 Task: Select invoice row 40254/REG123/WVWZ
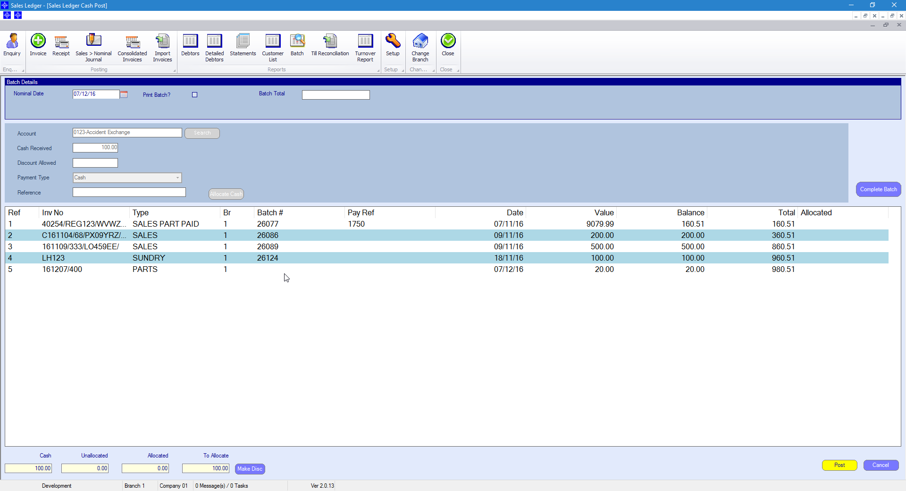pyautogui.click(x=447, y=224)
